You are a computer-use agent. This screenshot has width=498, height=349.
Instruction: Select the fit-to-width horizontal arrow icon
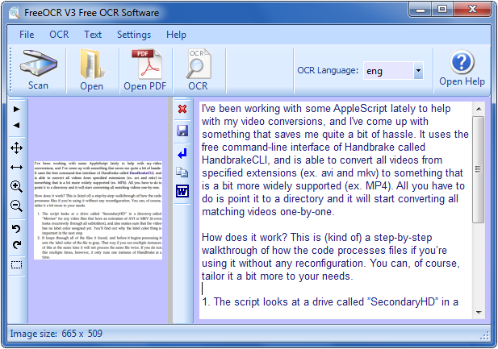point(16,167)
